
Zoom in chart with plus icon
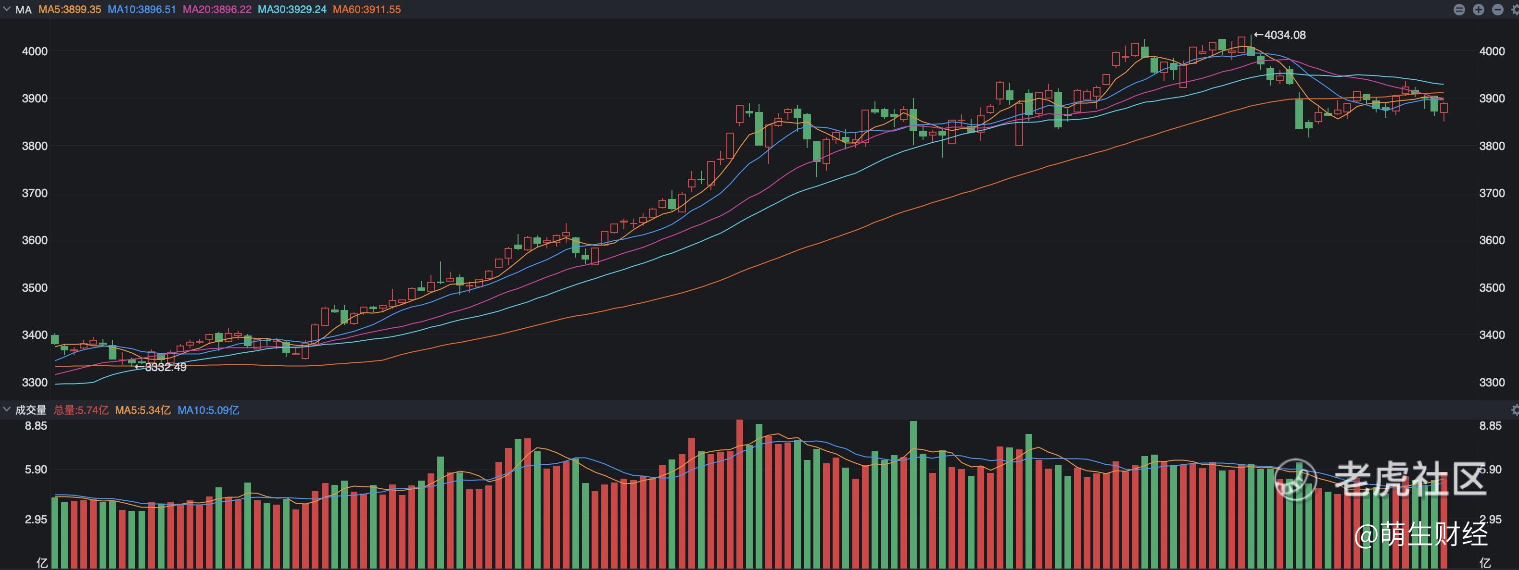point(1478,10)
